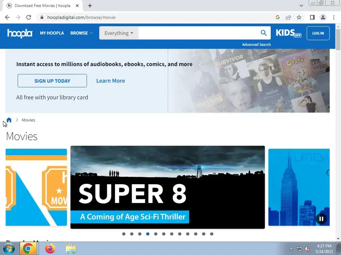The height and width of the screenshot is (255, 341).
Task: Show hidden system tray icons
Action: pyautogui.click(x=291, y=249)
